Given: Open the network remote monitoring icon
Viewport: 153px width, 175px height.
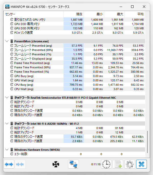Looking at the screenshot, I should pyautogui.click(x=73, y=164).
